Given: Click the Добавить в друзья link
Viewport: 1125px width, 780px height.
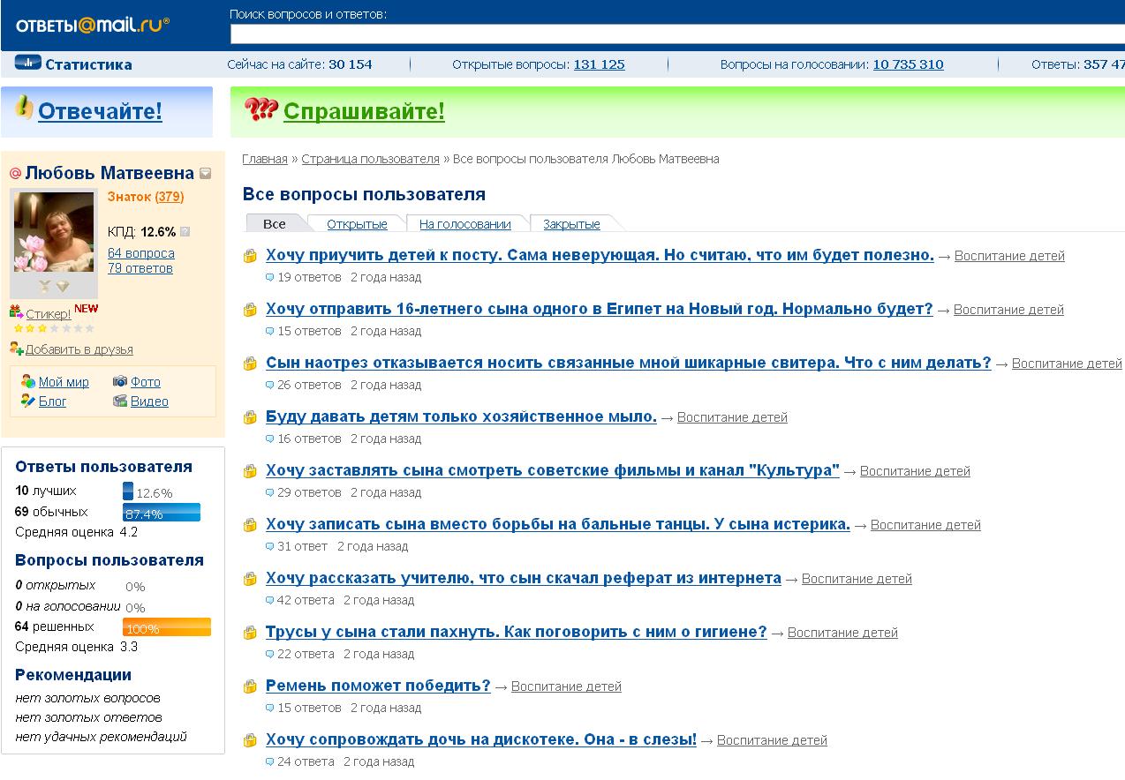Looking at the screenshot, I should tap(79, 349).
